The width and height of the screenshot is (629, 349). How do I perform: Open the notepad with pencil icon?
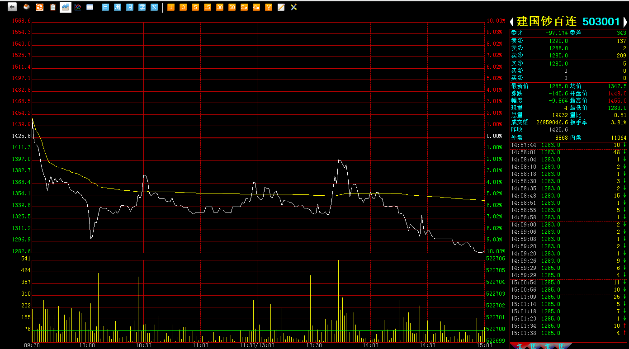(x=281, y=7)
